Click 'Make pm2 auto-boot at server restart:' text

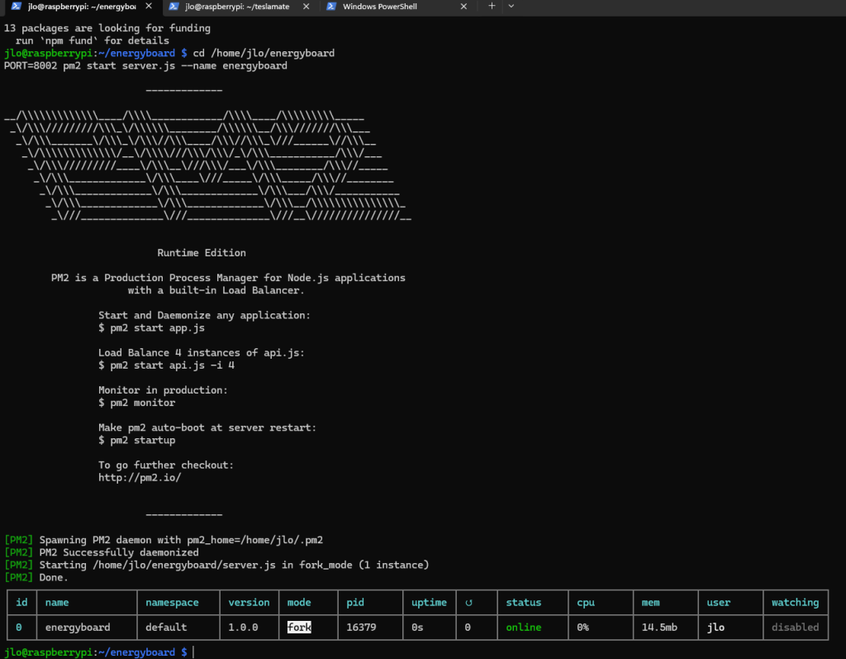tap(207, 427)
